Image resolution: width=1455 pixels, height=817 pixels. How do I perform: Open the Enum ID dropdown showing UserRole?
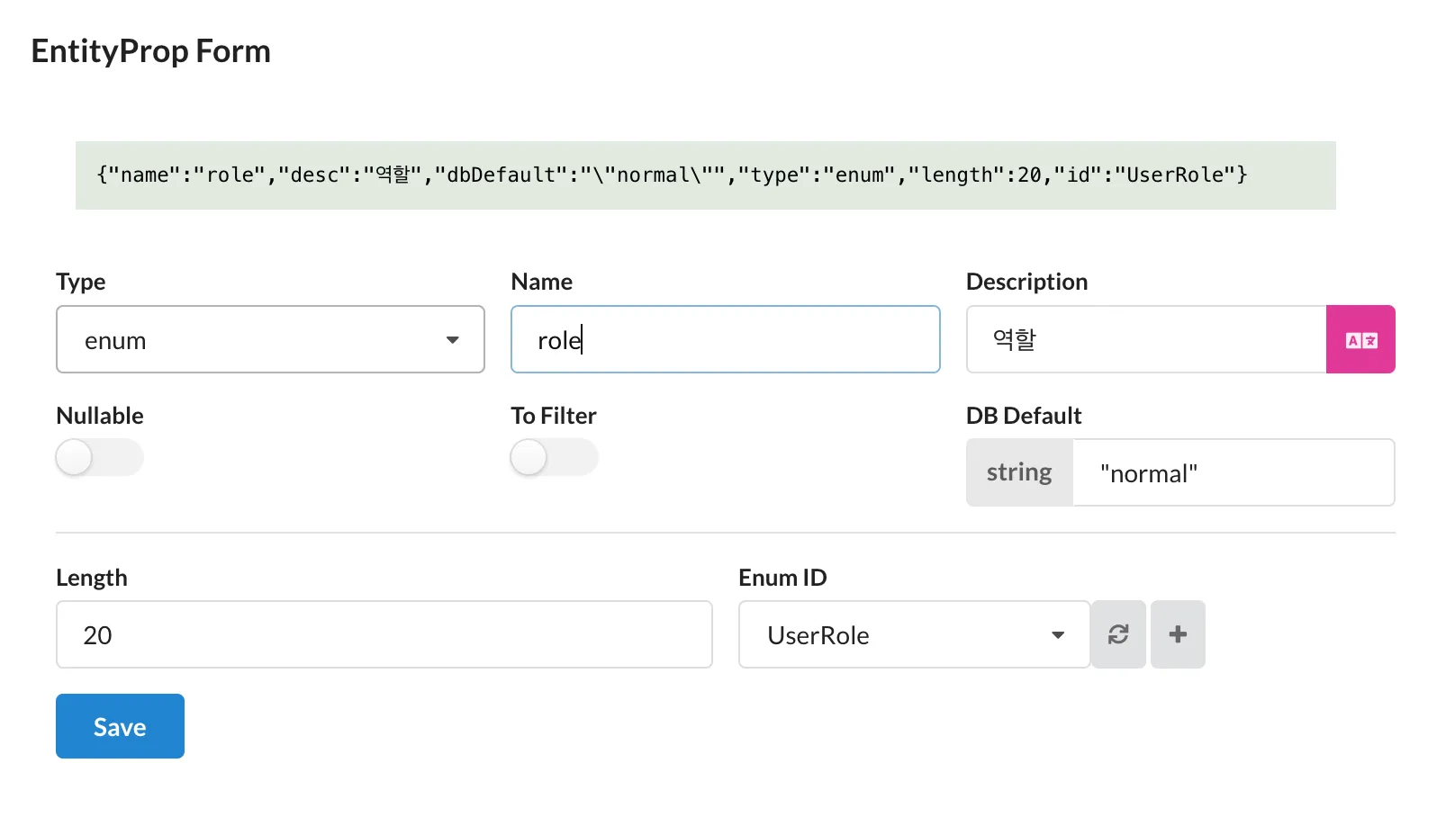(x=900, y=634)
